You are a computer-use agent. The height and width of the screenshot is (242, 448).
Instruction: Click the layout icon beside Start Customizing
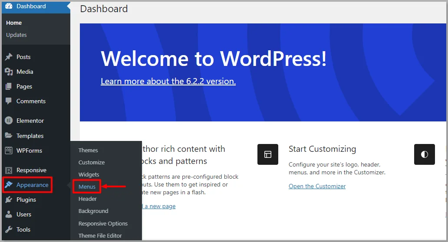[x=268, y=154]
